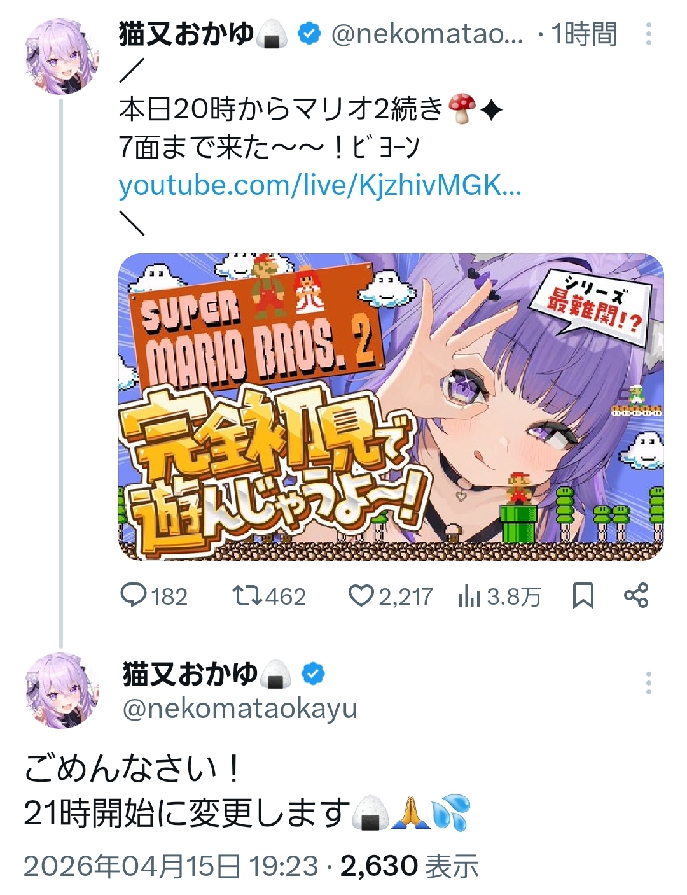Click the verified badge in the top tweet

(x=309, y=34)
